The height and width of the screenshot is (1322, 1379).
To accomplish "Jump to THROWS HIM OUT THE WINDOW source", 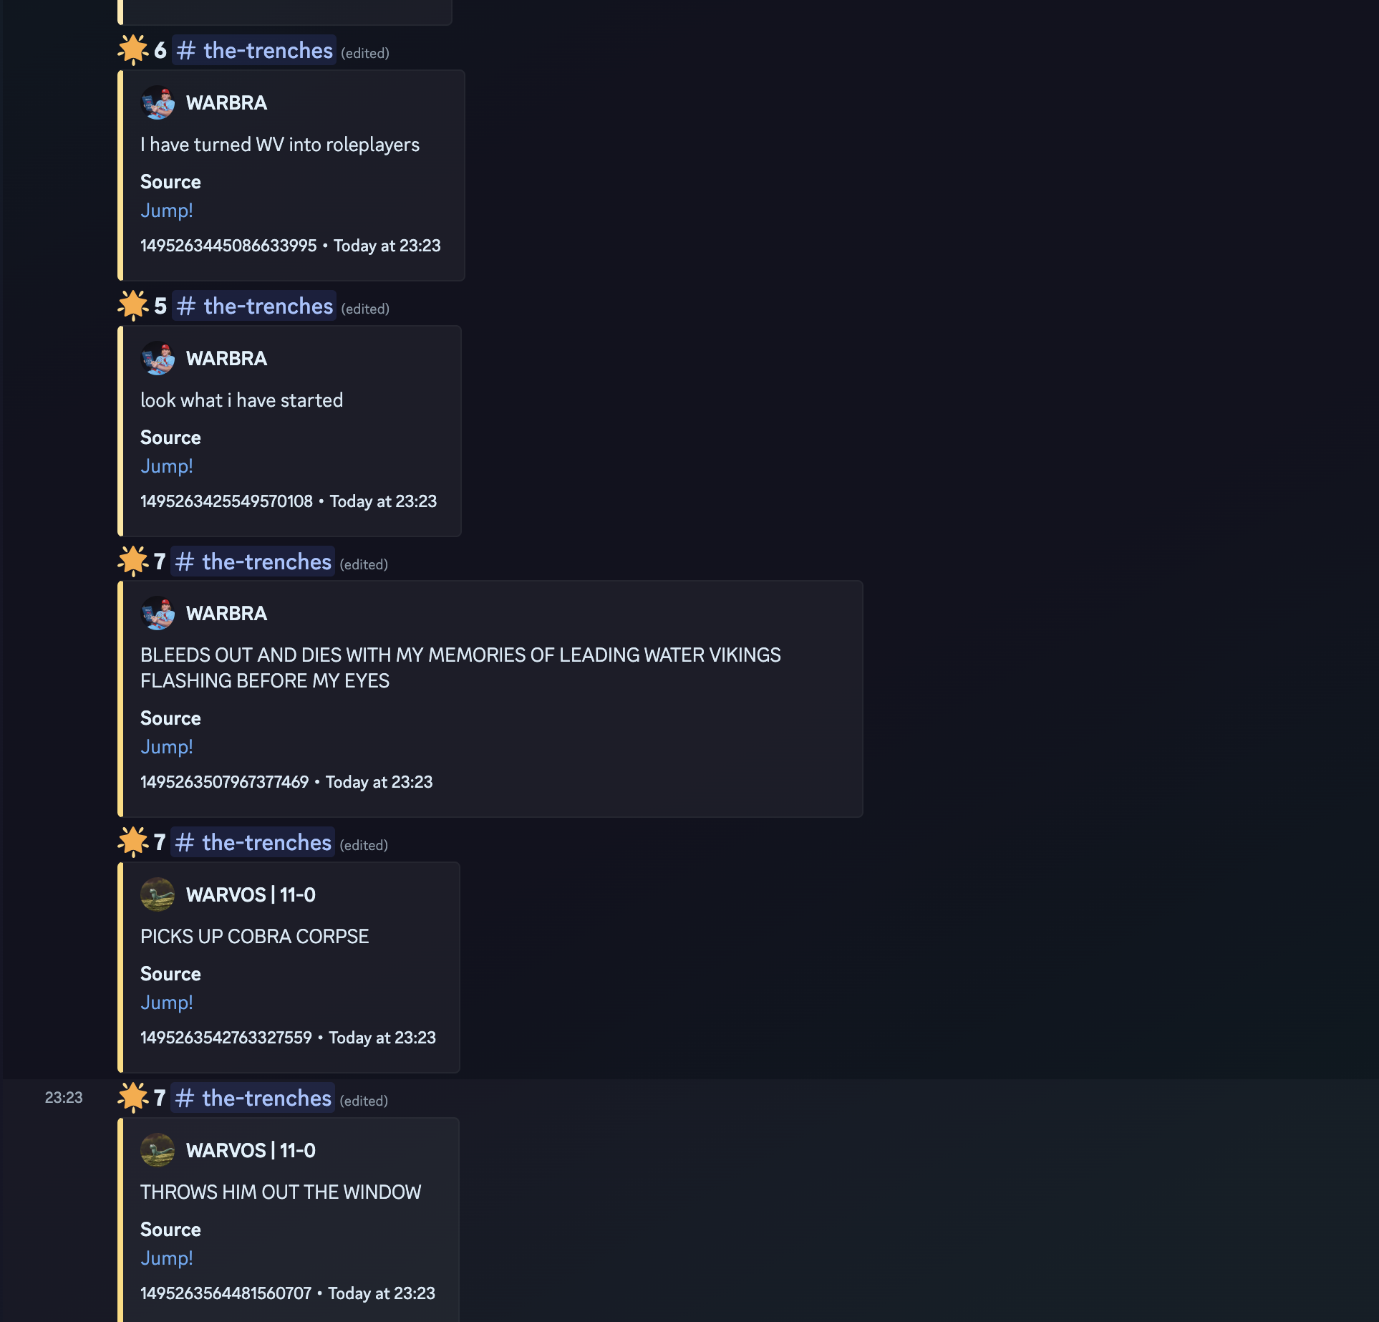I will 167,1258.
